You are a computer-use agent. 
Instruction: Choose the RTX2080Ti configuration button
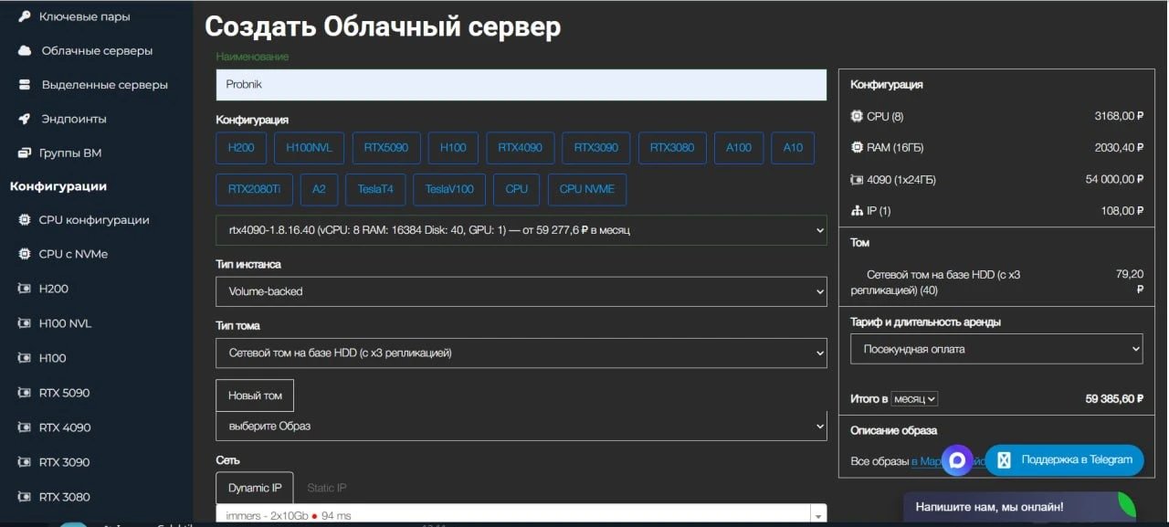coord(255,189)
